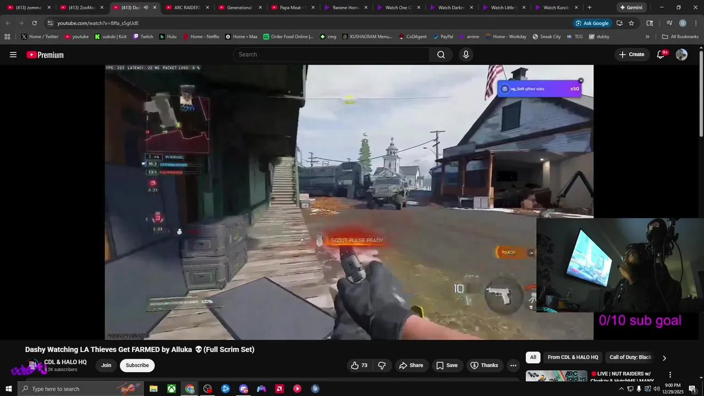
Task: Open the notifications bell
Action: 661,54
